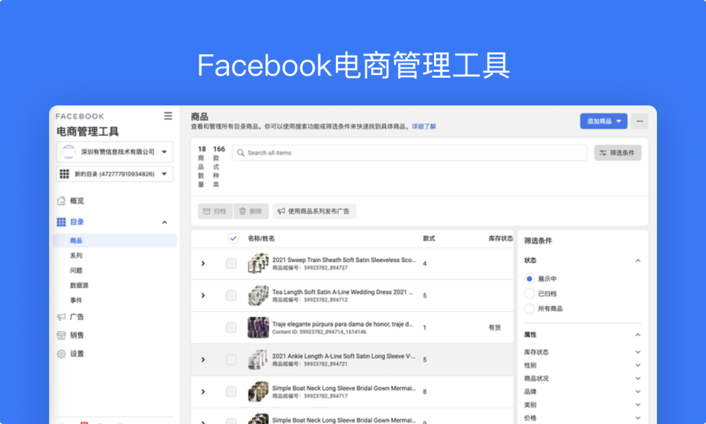Open 销售 in the sidebar
706x424 pixels.
click(77, 335)
